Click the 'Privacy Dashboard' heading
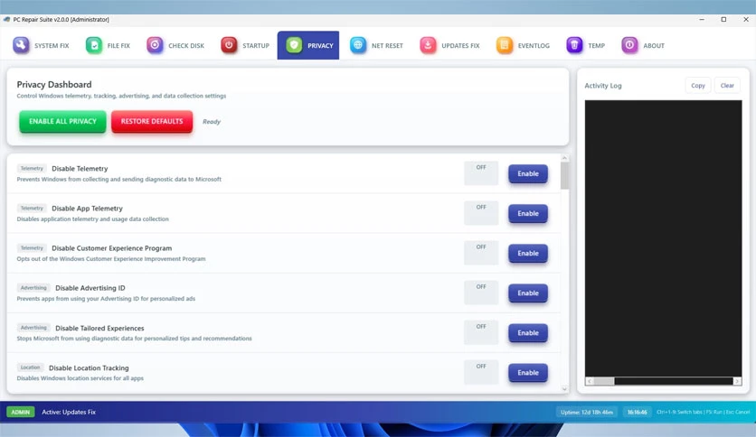This screenshot has height=437, width=756. (54, 85)
